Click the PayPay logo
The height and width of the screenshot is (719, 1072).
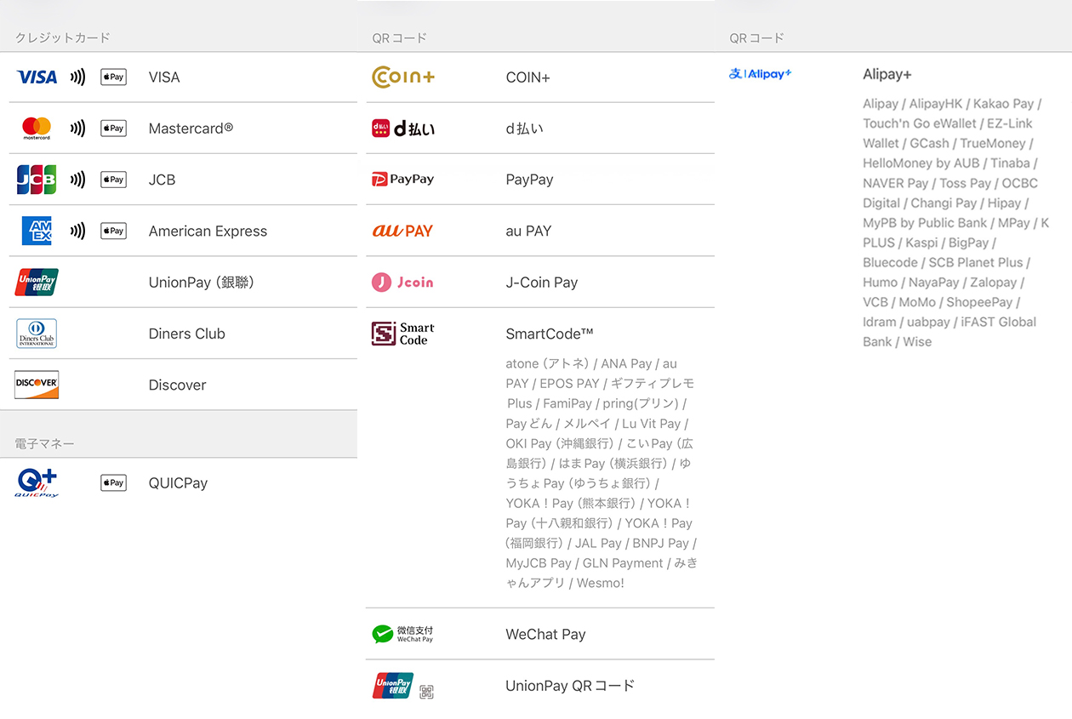pyautogui.click(x=403, y=180)
